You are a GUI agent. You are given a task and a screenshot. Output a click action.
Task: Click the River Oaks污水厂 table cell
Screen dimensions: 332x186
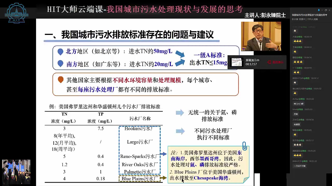tap(140, 165)
